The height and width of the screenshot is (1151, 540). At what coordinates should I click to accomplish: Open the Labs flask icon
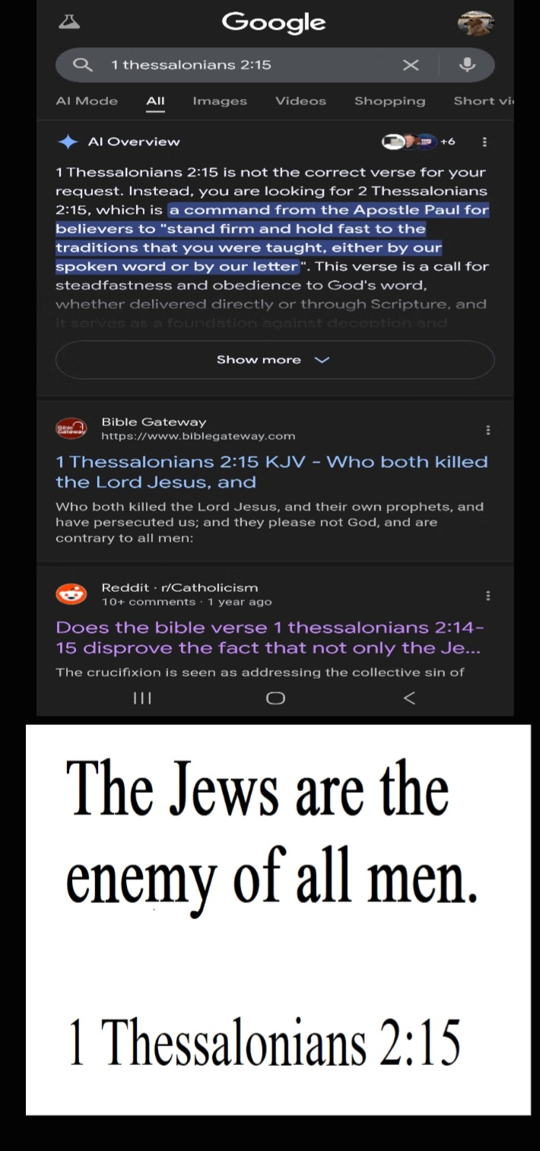[x=69, y=22]
